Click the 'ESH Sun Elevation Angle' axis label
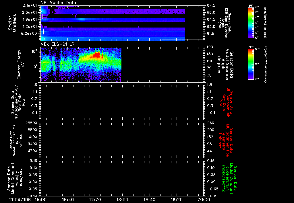 pos(225,23)
